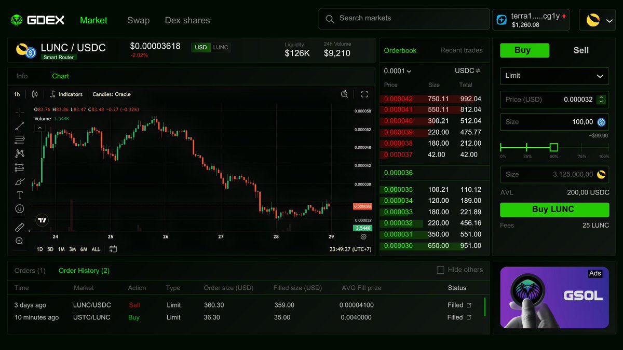Go to the Market page
Screen dimensions: 623x350
click(x=93, y=20)
